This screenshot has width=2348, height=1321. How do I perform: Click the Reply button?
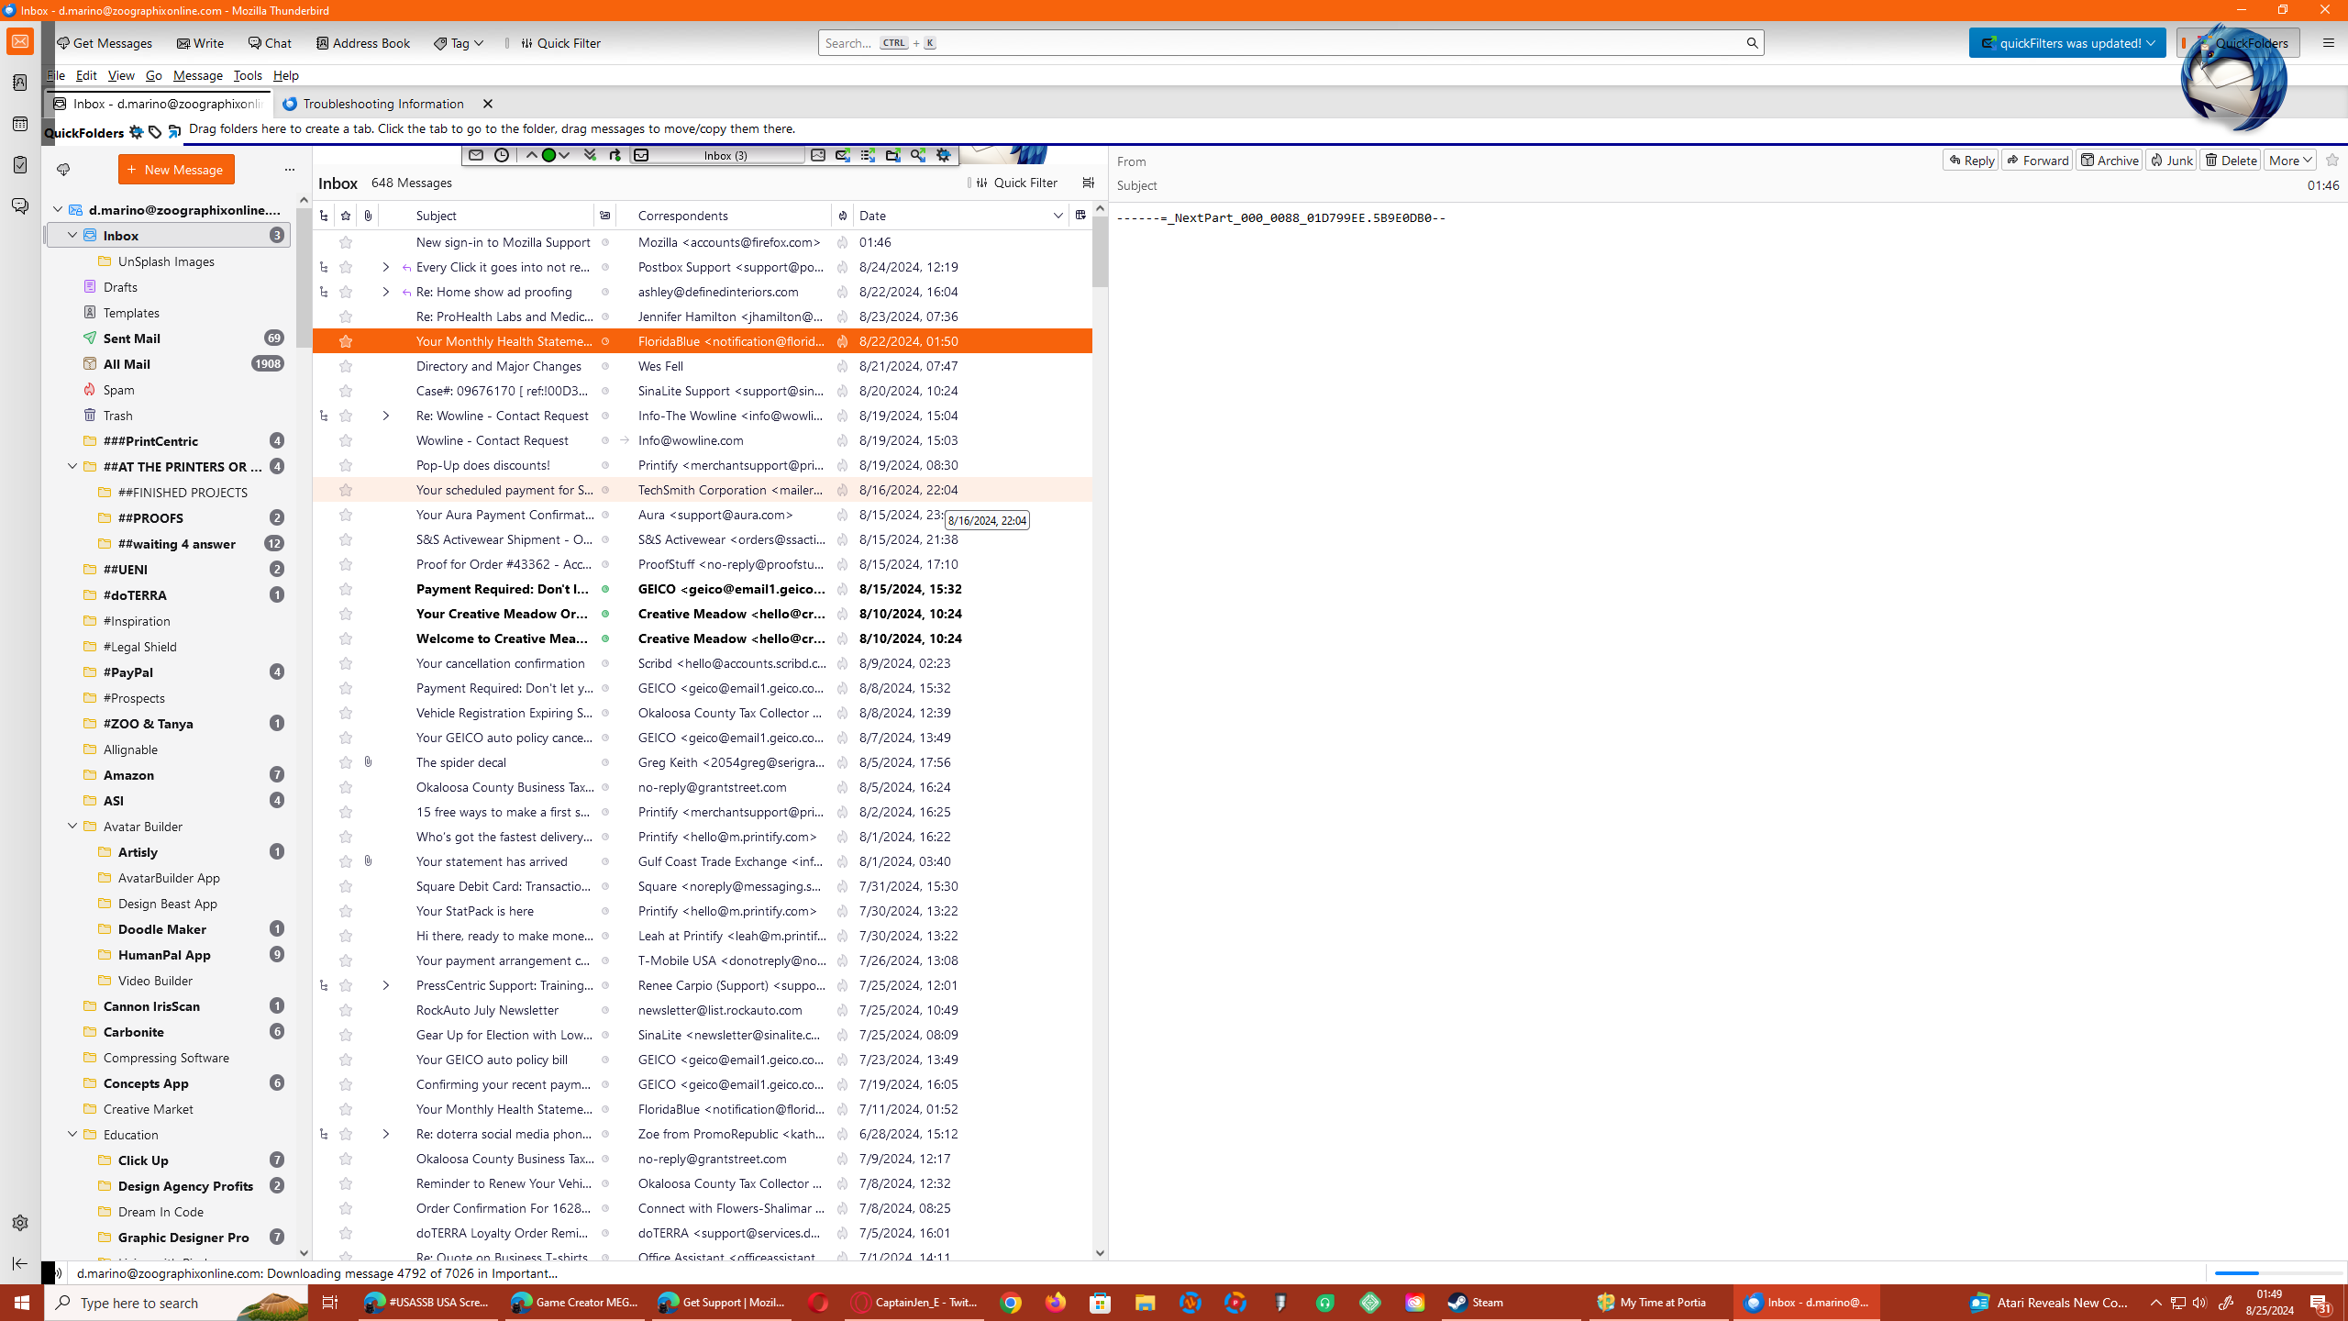1970,161
